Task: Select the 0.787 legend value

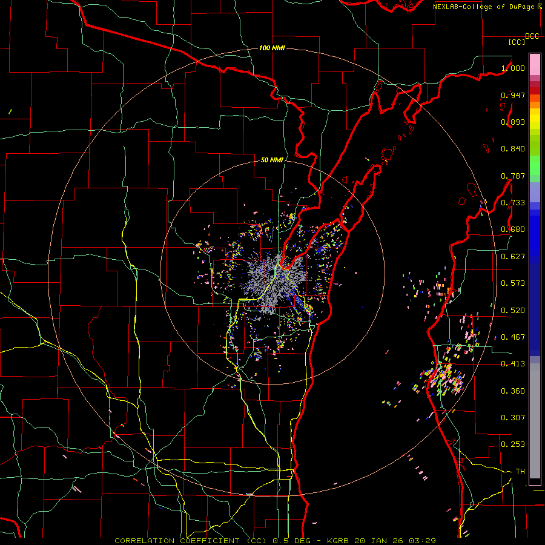Action: tap(513, 176)
